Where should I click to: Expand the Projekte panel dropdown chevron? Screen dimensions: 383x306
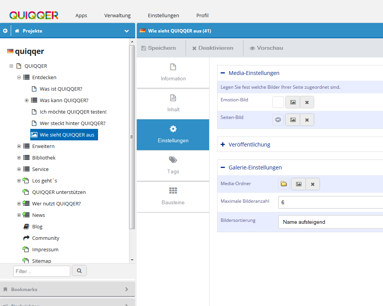126,31
